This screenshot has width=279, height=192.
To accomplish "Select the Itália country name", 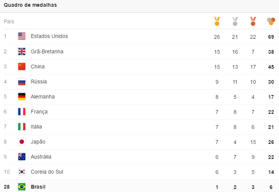I will [36, 127].
